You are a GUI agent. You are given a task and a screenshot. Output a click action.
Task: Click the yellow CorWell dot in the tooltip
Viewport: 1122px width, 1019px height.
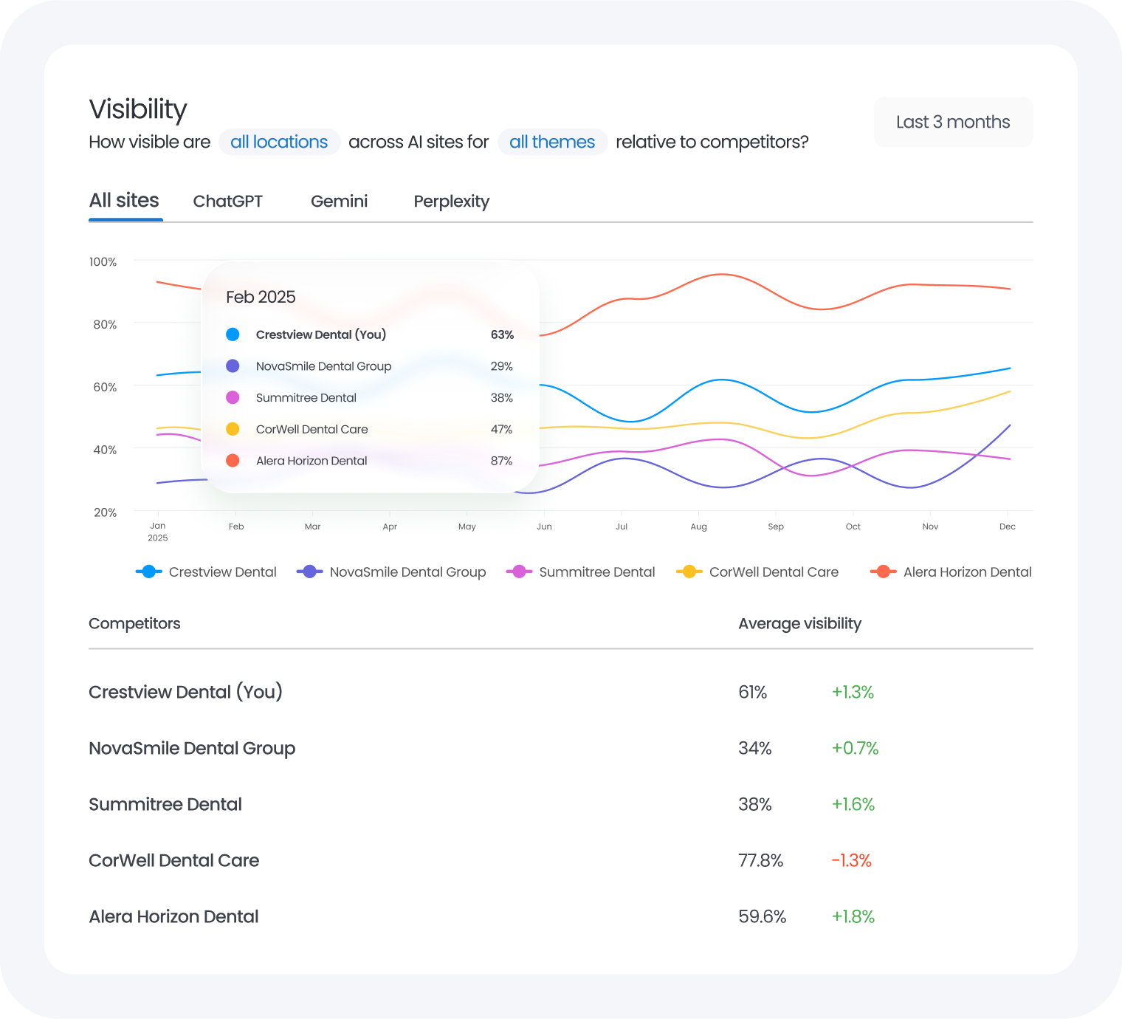(x=233, y=428)
